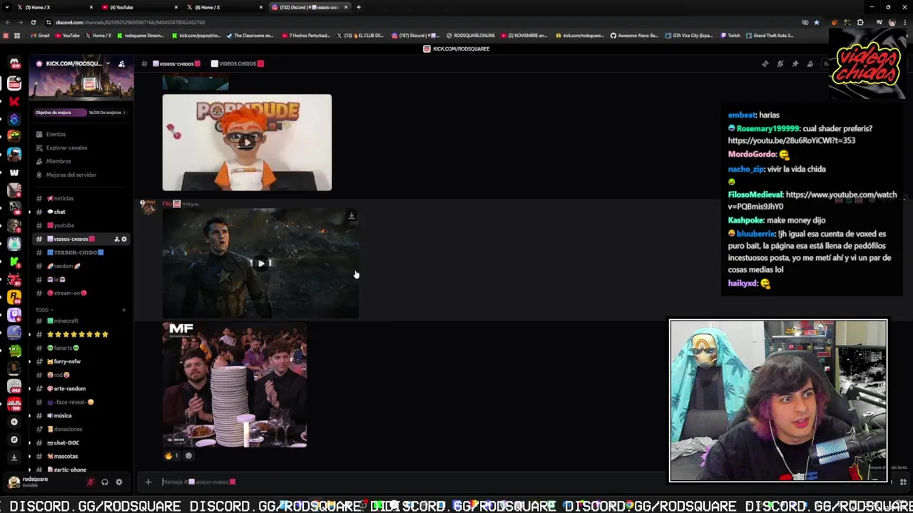Image resolution: width=913 pixels, height=513 pixels.
Task: Open add reaction smiley under GIF
Action: [x=188, y=456]
